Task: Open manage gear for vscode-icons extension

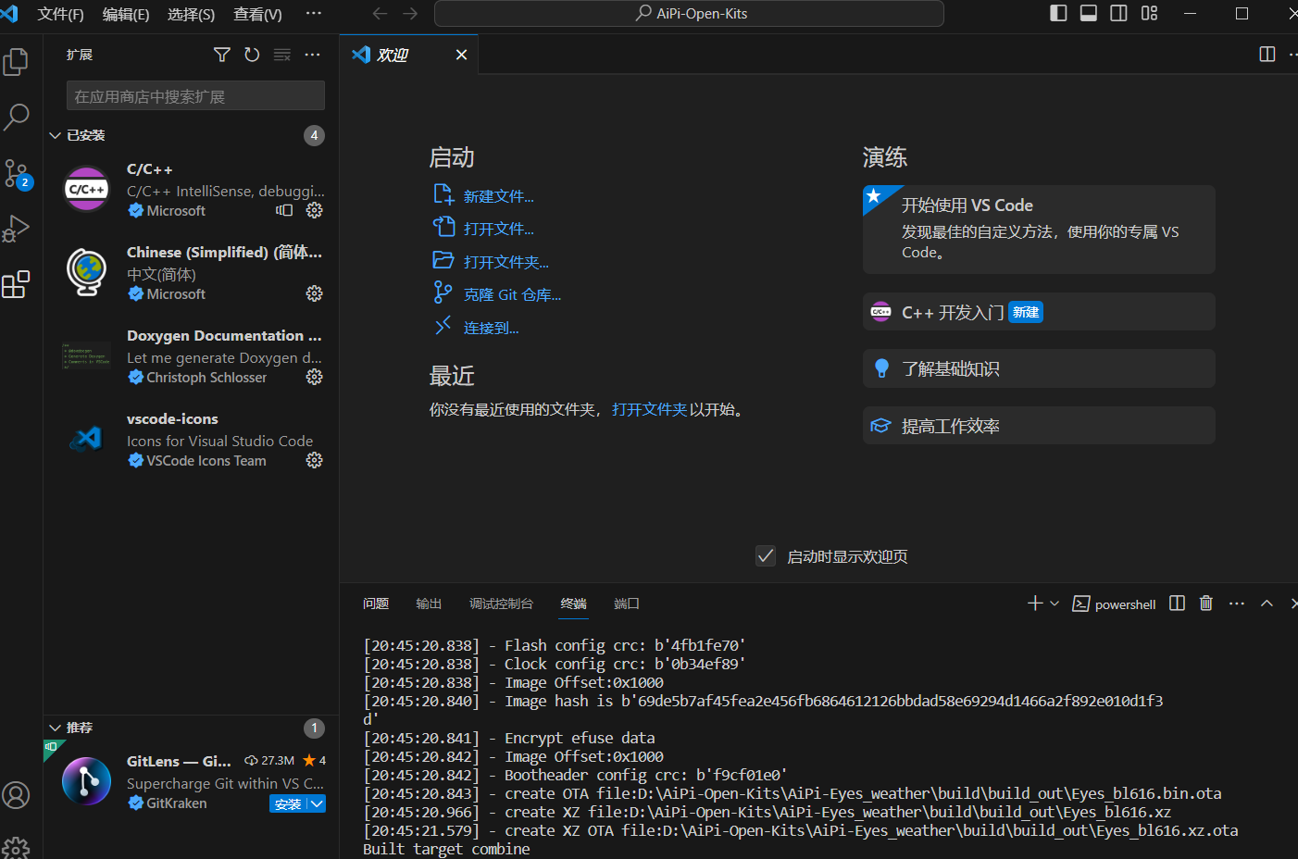Action: [x=315, y=460]
